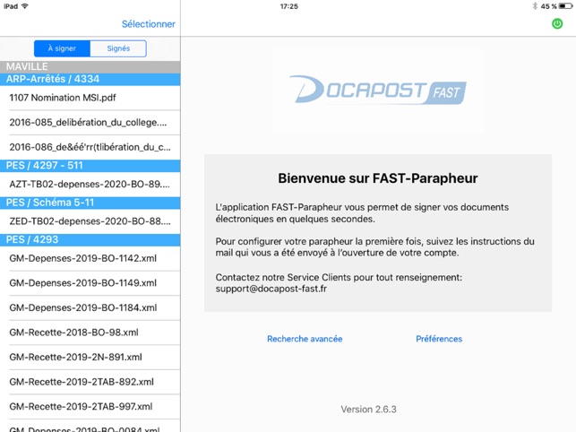Select the PES / 4293 section header
Image resolution: width=576 pixels, height=432 pixels.
point(90,239)
